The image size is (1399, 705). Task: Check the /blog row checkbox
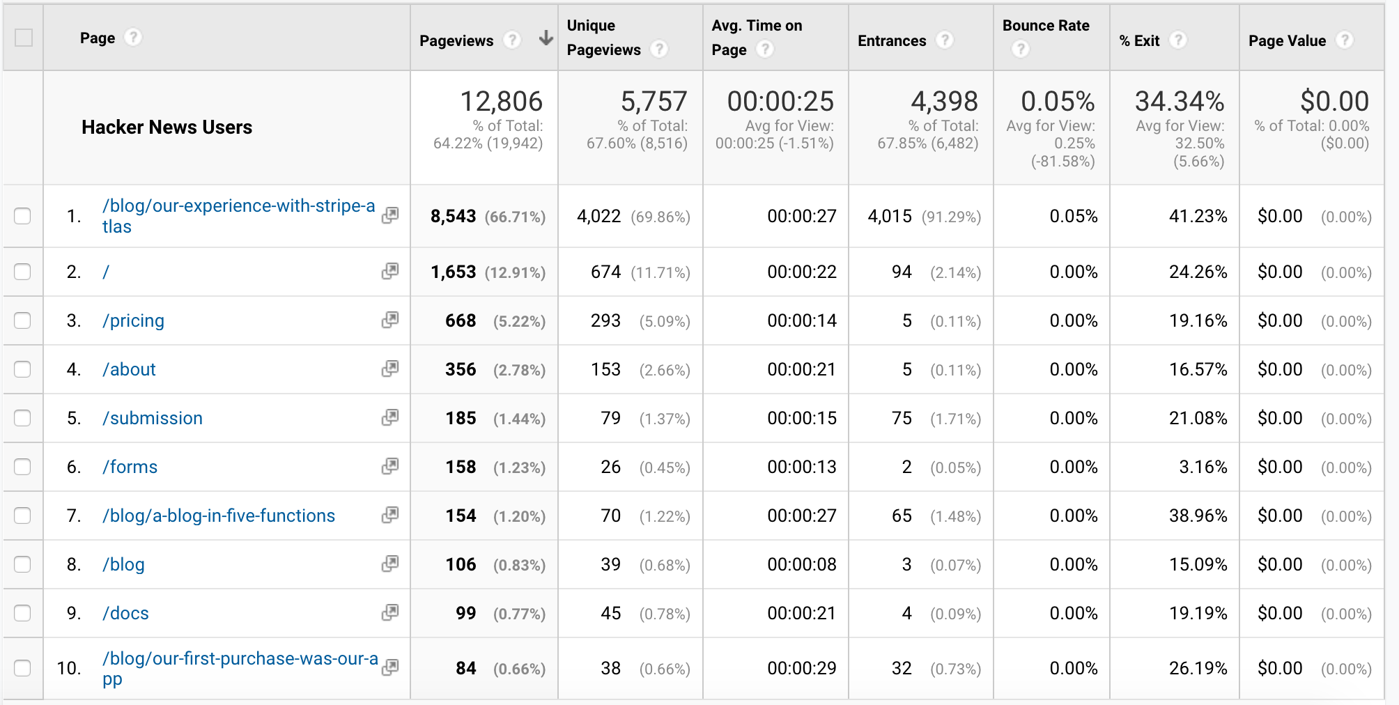(23, 564)
